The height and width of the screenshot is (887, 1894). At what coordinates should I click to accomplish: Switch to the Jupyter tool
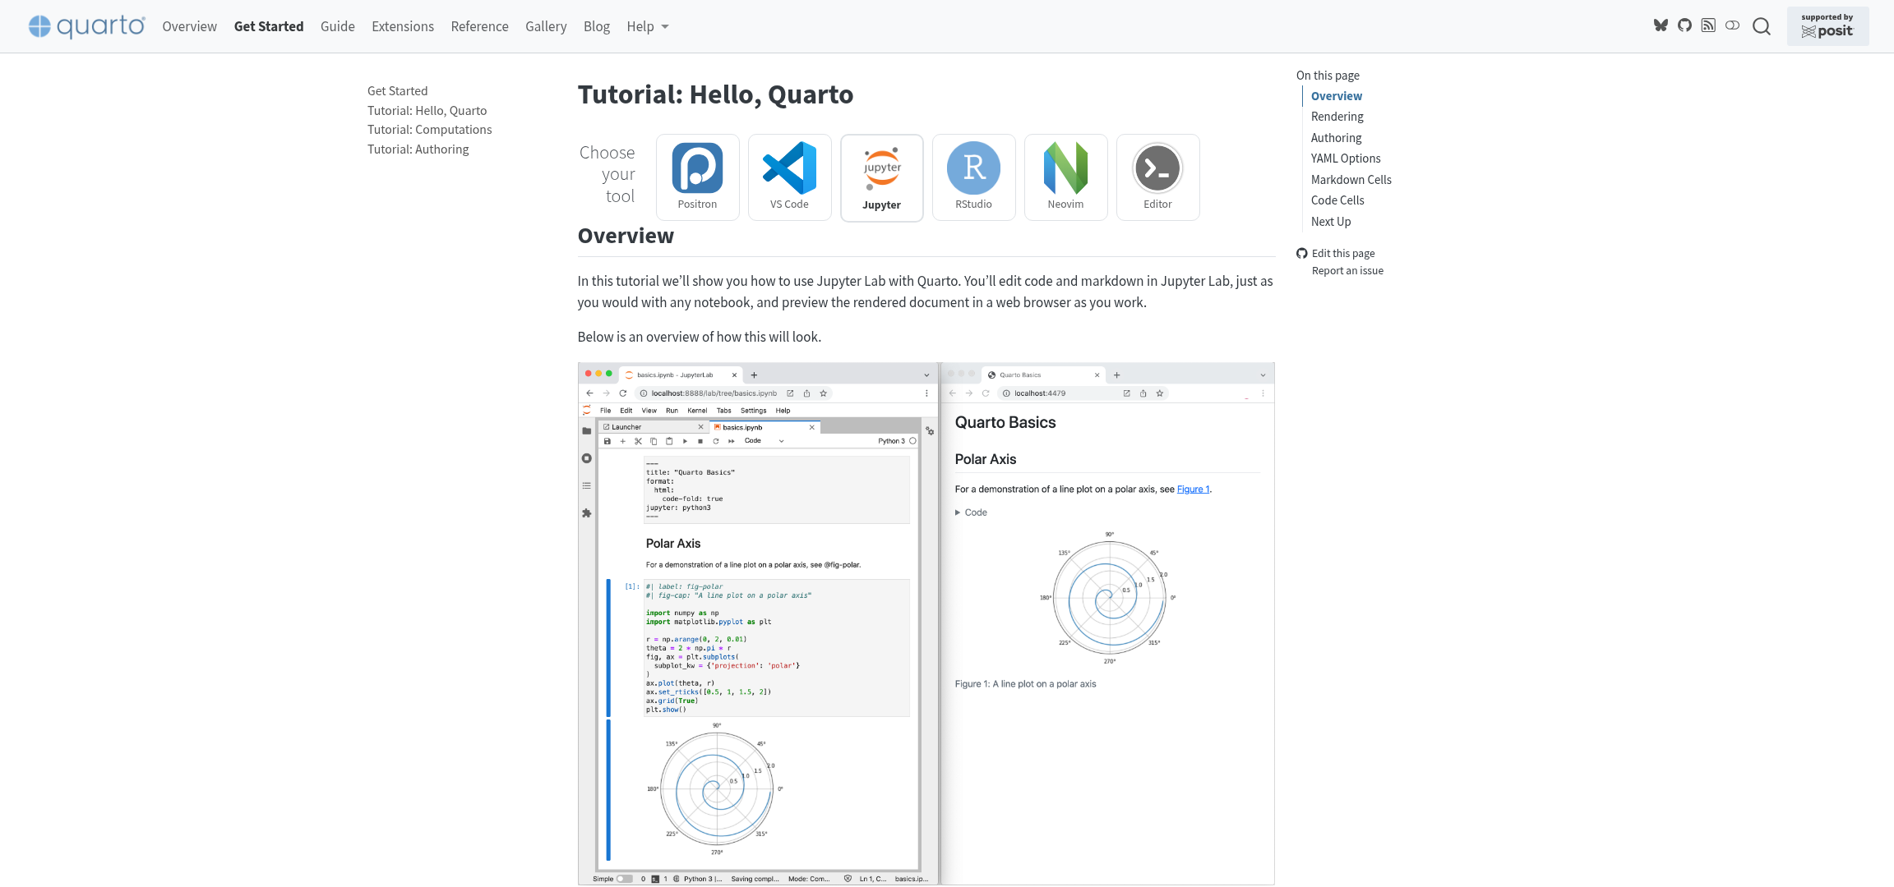[881, 177]
